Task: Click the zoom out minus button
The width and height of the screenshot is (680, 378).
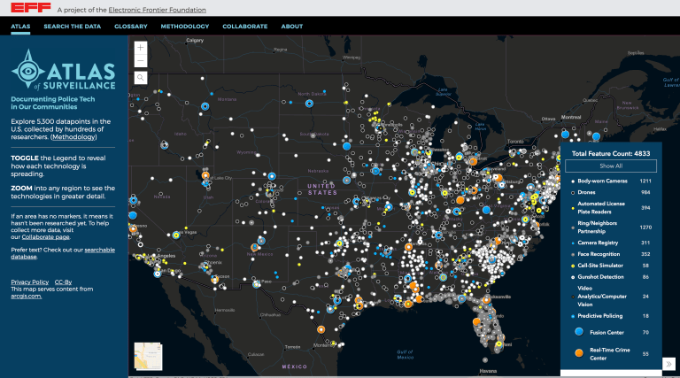Action: tap(141, 61)
